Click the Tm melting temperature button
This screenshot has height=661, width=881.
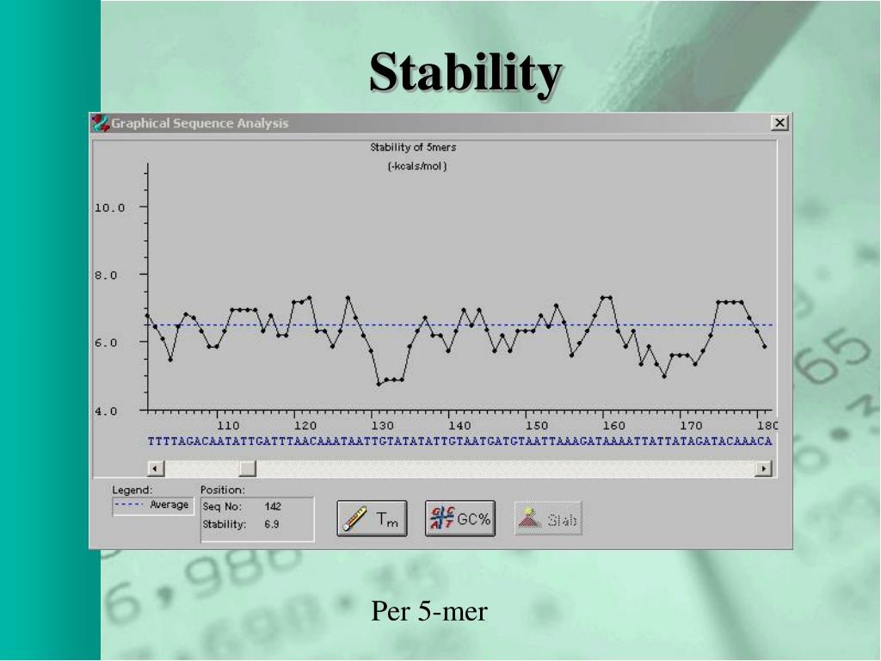point(372,518)
